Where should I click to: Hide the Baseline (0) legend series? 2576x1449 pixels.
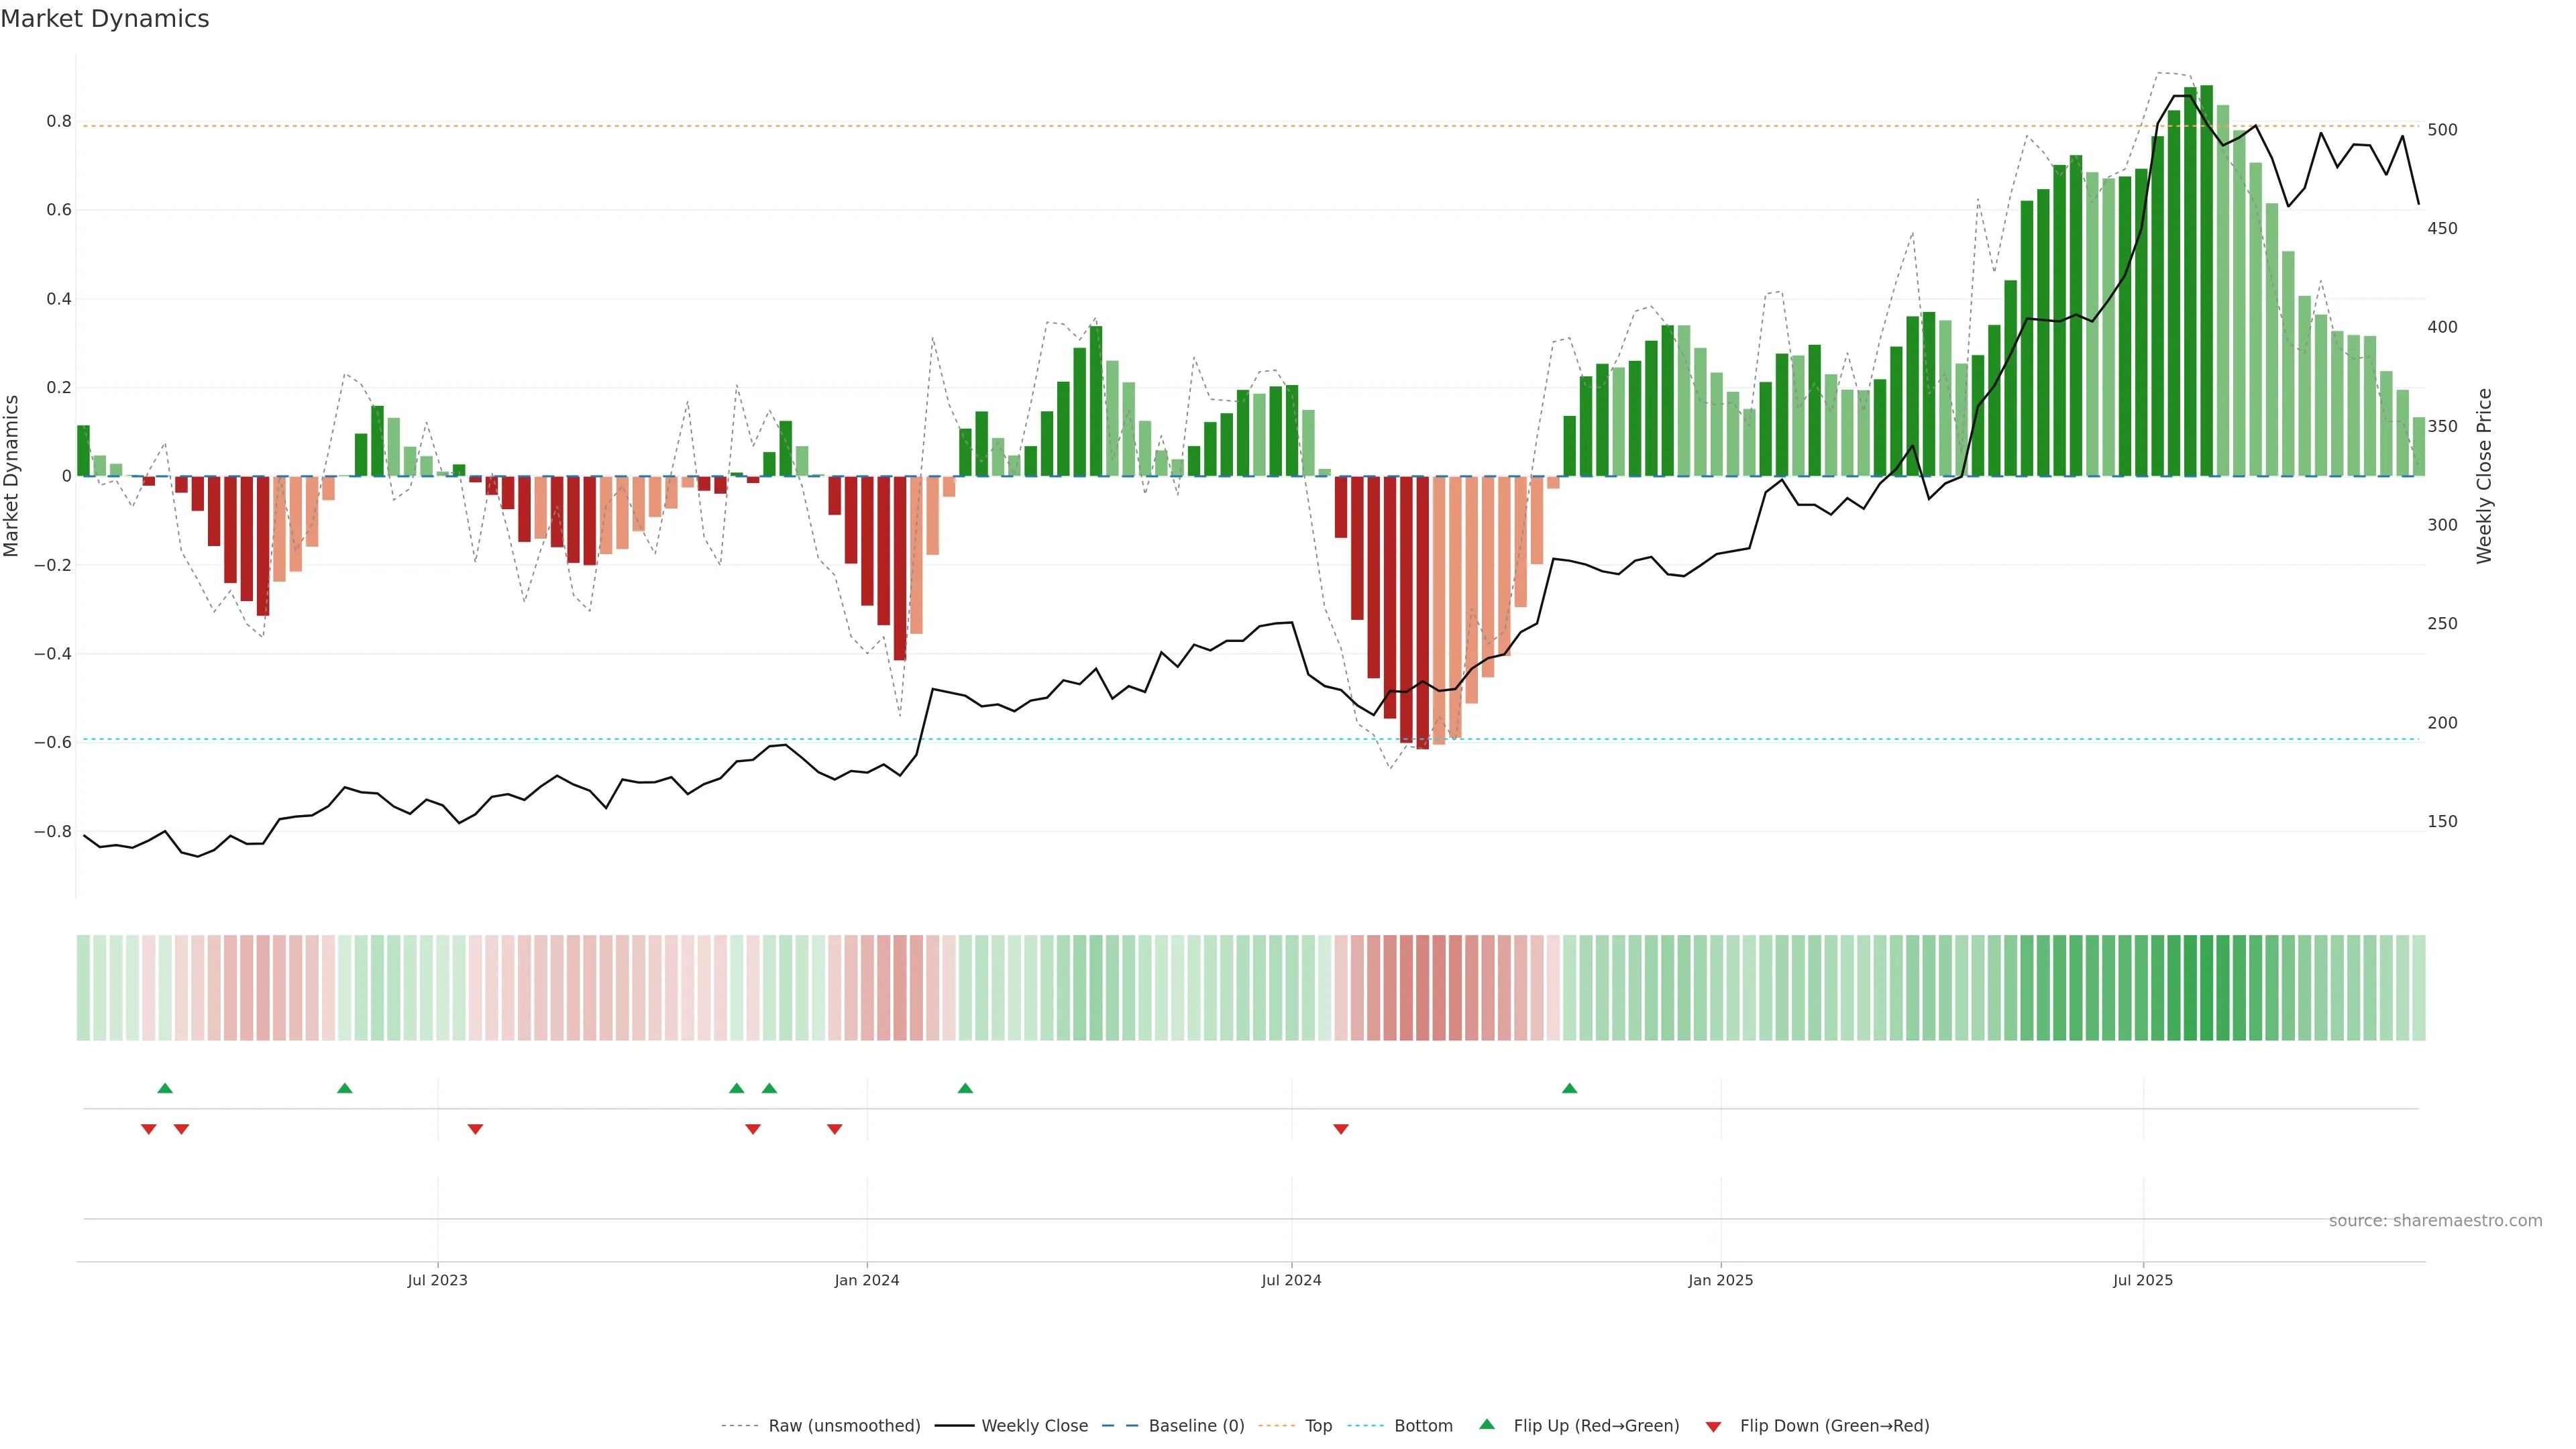1196,1426
